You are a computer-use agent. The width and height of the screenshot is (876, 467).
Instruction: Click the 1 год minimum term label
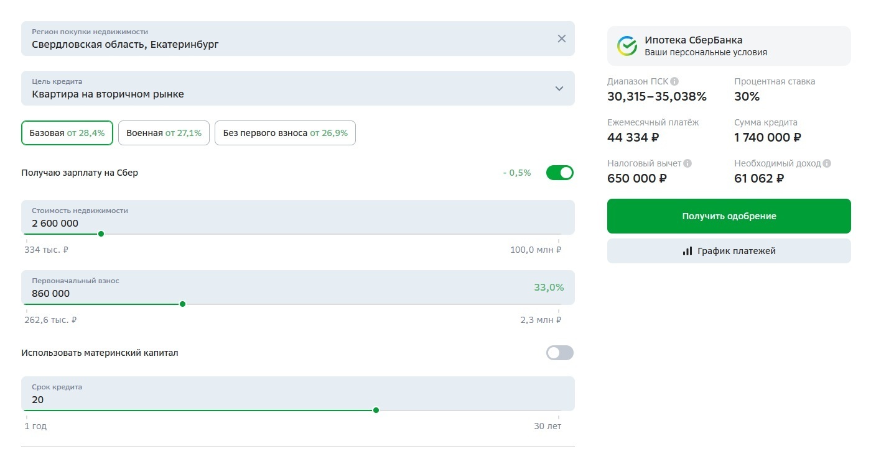click(x=35, y=427)
